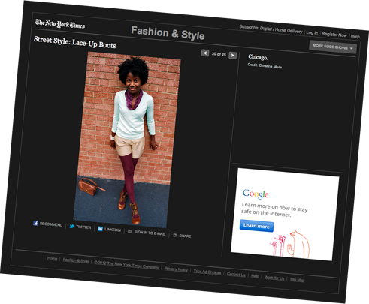
Task: Follow the Digital subscribe link
Action: (x=266, y=29)
